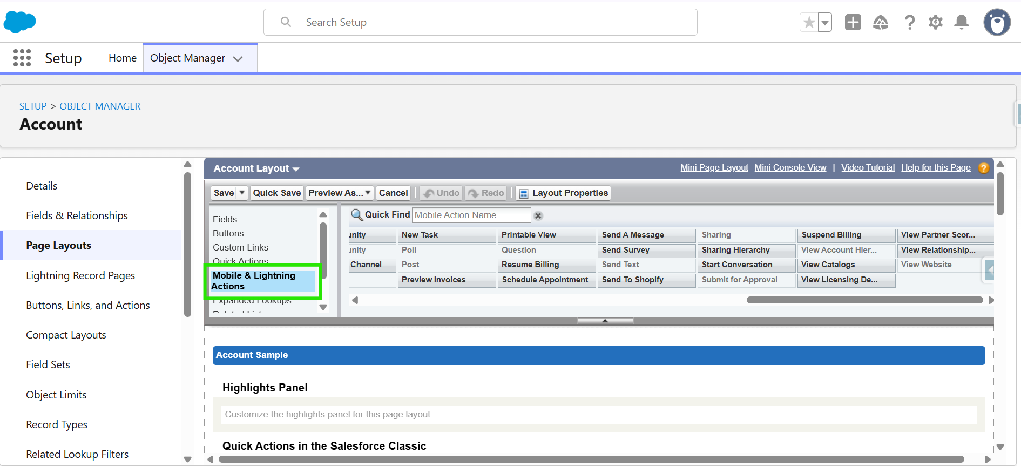
Task: Go to SETUP breadcrumb link
Action: (33, 106)
